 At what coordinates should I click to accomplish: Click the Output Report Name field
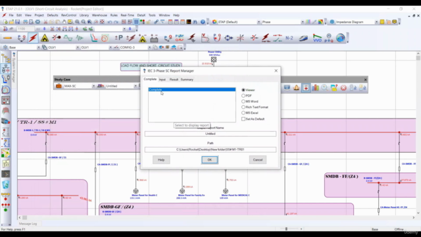[x=210, y=134]
